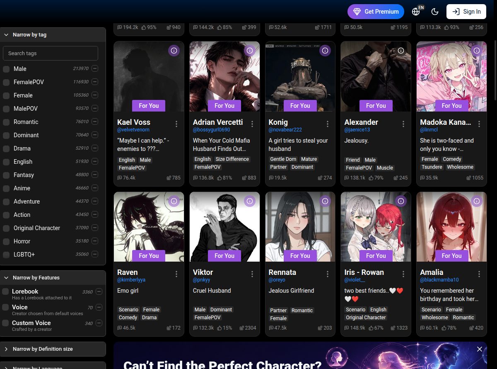
Task: Open info icon on Madoka Kana card
Action: [477, 51]
